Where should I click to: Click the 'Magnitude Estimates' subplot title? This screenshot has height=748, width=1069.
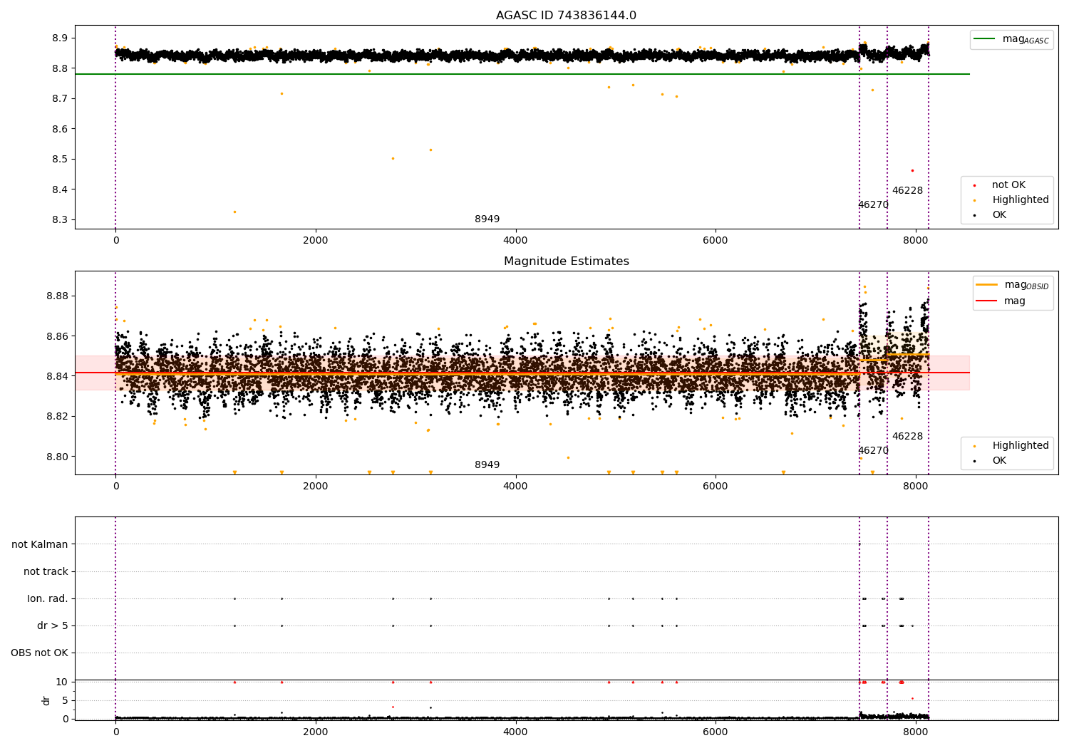tap(566, 261)
